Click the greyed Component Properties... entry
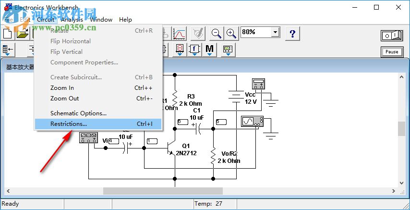The width and height of the screenshot is (410, 210). click(x=98, y=62)
